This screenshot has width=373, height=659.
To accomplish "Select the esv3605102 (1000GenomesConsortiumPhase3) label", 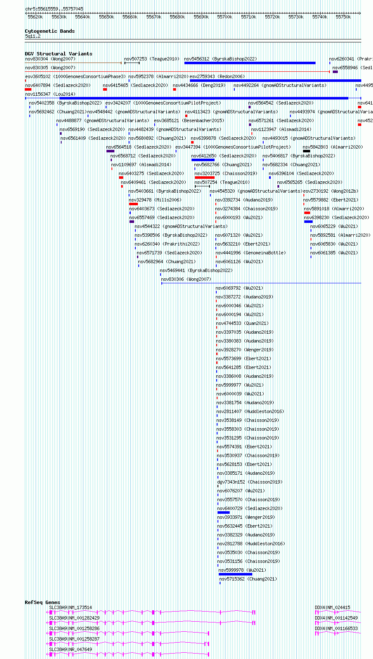I will [x=75, y=76].
